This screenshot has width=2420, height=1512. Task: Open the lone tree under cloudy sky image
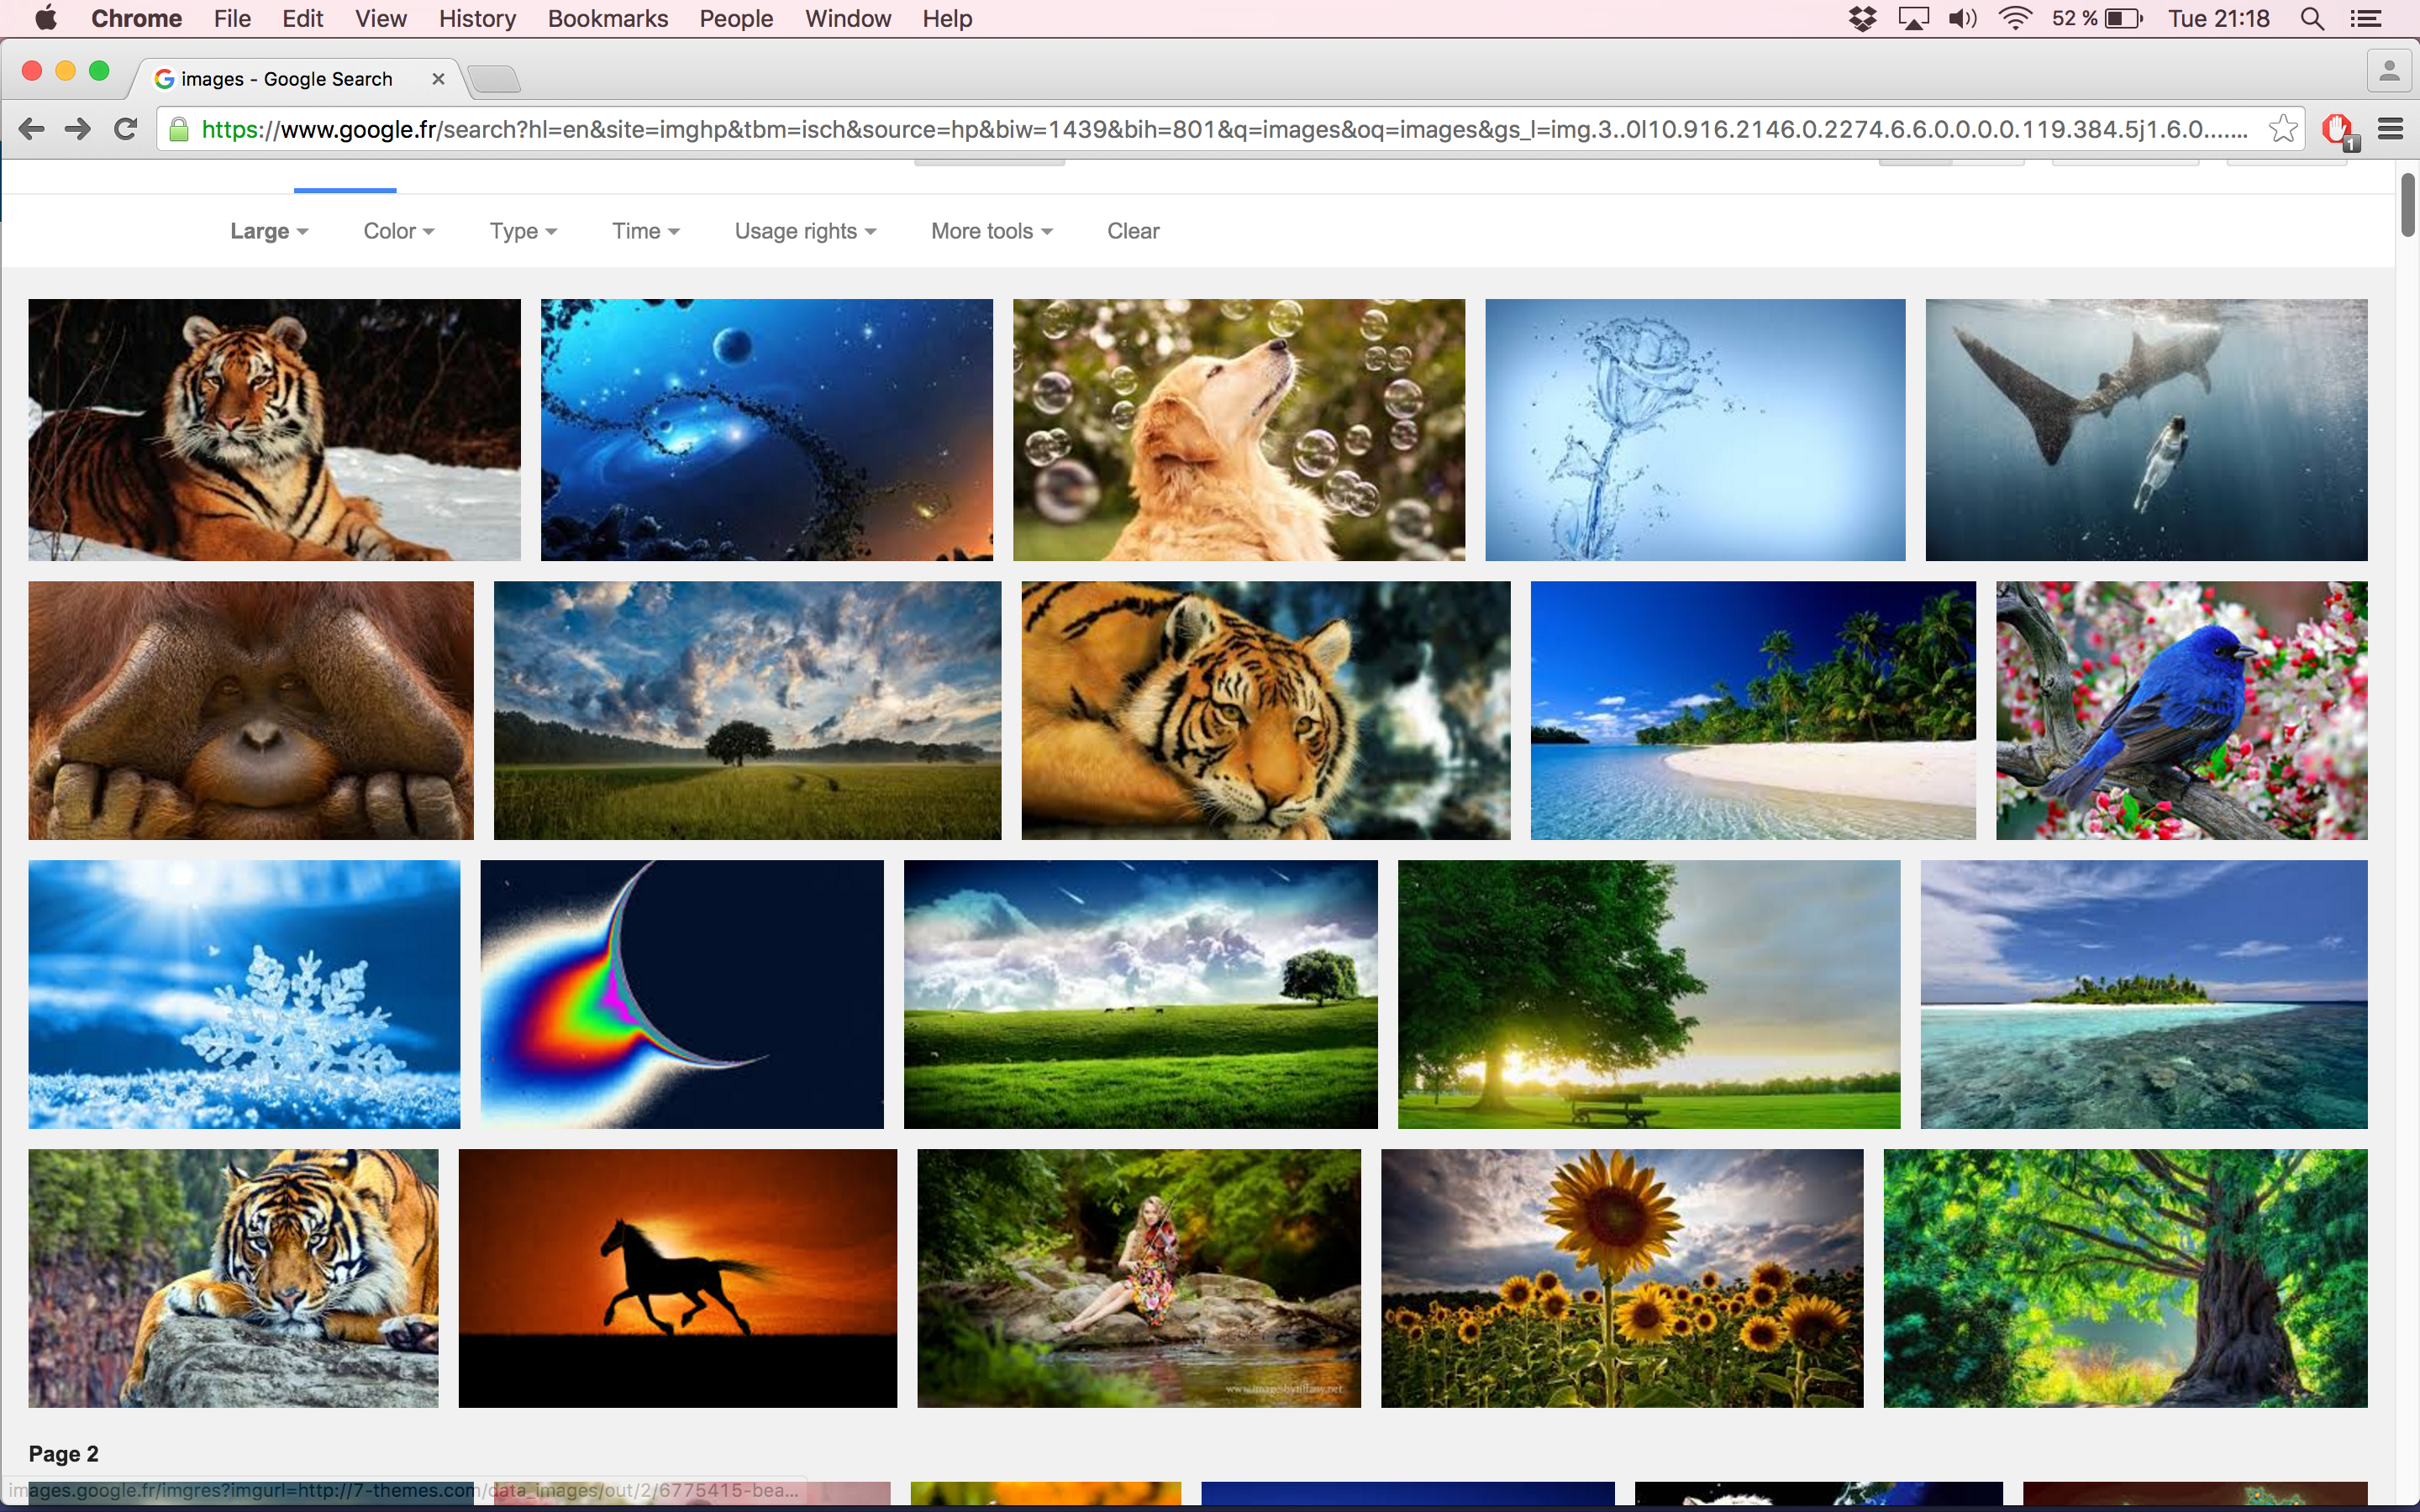click(747, 710)
